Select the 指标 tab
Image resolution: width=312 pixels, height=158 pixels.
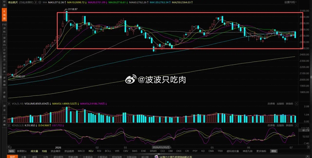click(x=11, y=151)
